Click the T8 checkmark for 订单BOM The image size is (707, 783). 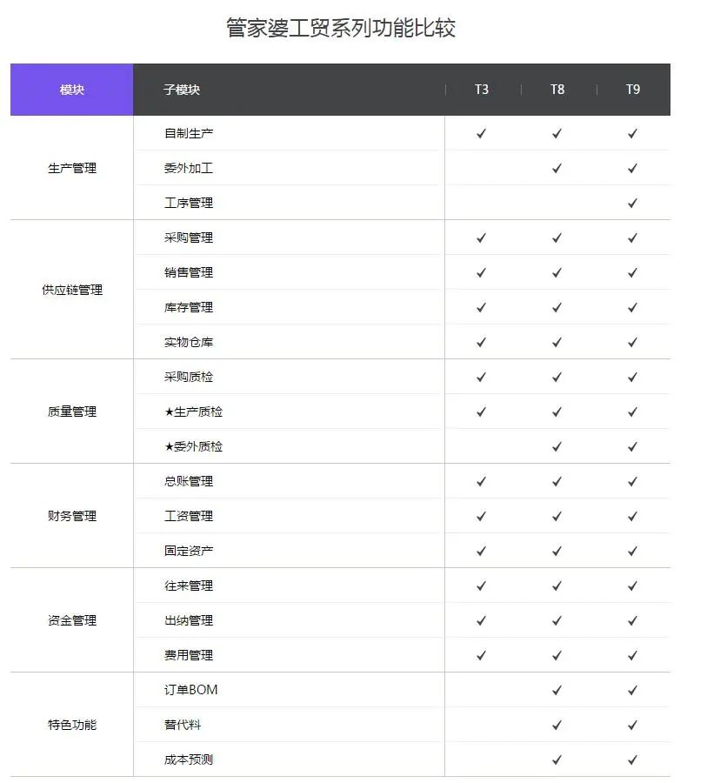[x=557, y=690]
